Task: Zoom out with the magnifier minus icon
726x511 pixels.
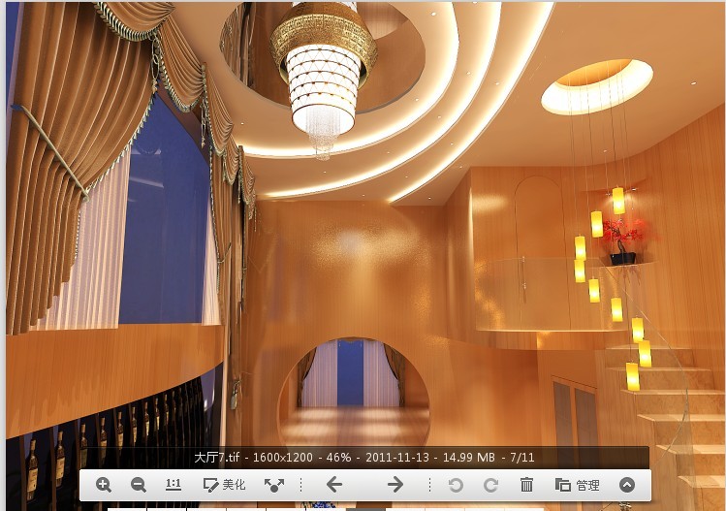Action: [138, 485]
